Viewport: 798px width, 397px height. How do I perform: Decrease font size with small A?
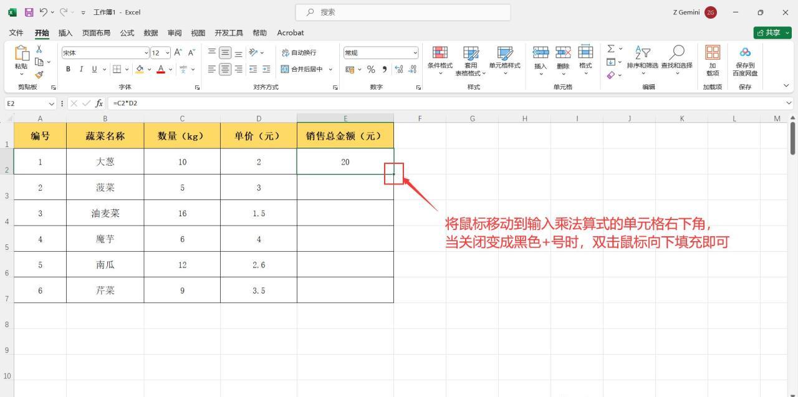pos(191,53)
